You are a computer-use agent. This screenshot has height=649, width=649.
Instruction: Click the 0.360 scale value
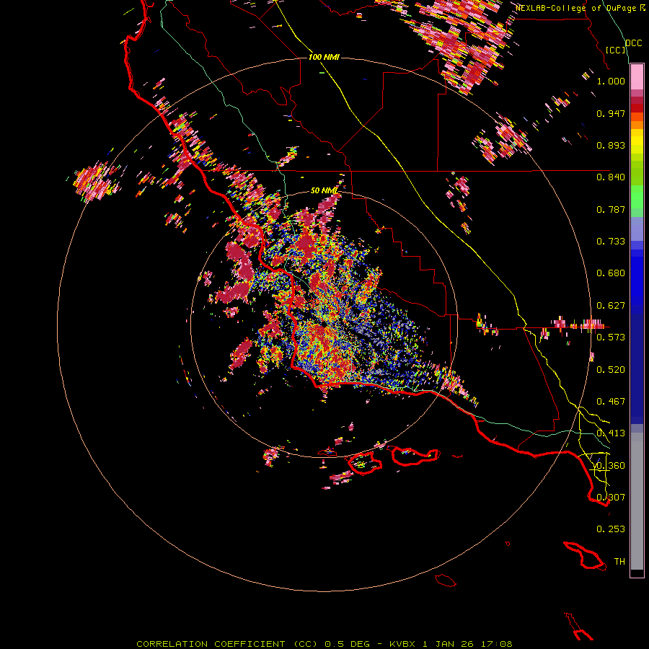coord(611,466)
